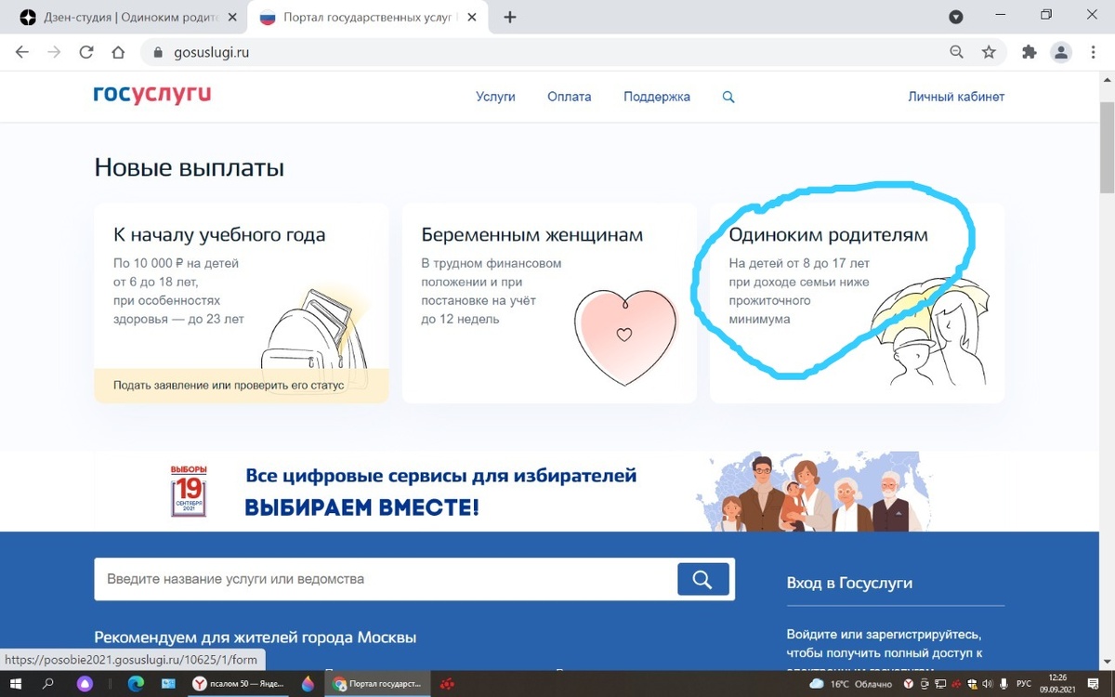Click the blue search button on the page
The width and height of the screenshot is (1115, 697).
[703, 578]
